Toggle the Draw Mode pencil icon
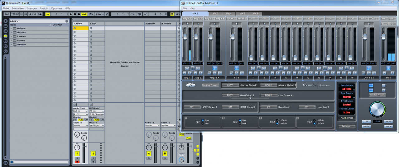Screen dimensions: 399x167 [107, 14]
